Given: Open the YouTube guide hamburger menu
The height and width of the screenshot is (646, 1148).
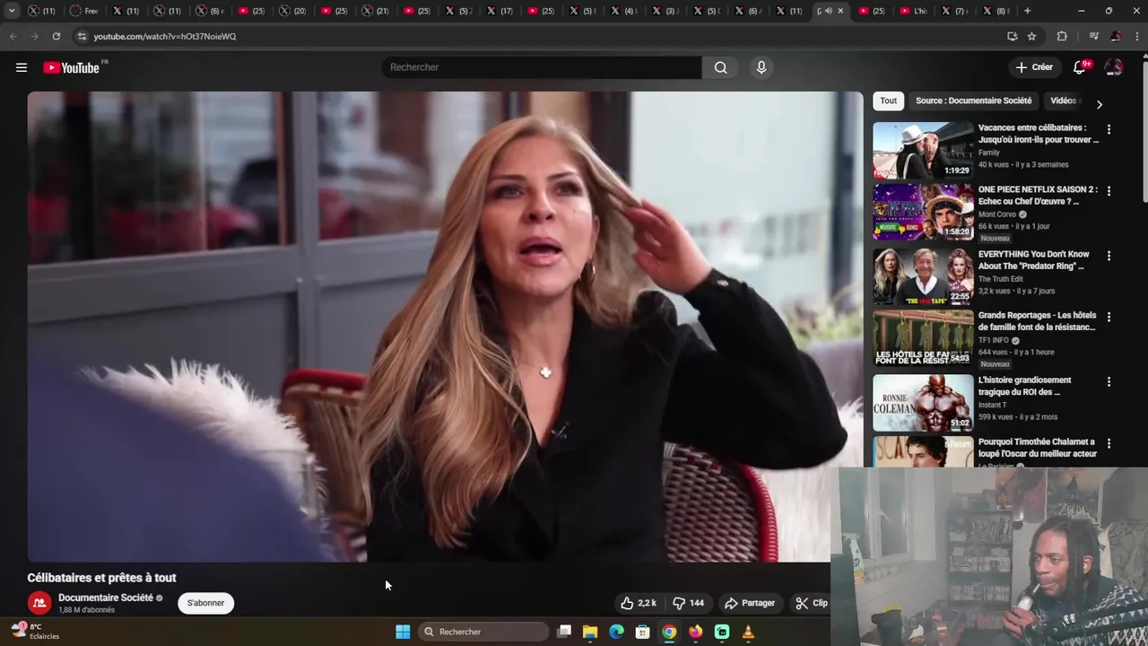Looking at the screenshot, I should [22, 67].
